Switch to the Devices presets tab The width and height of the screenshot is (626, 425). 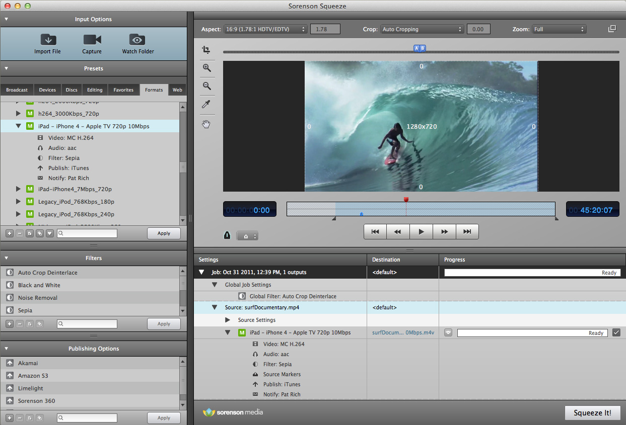click(x=47, y=90)
